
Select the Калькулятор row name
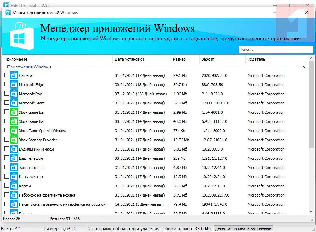[x=31, y=177]
